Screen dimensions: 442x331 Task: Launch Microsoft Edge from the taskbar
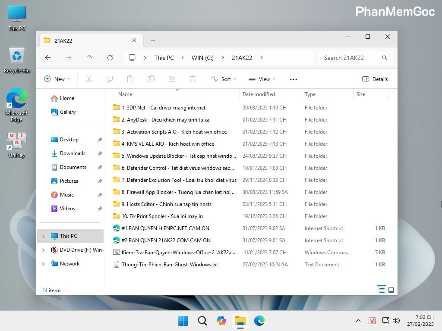coord(259,321)
